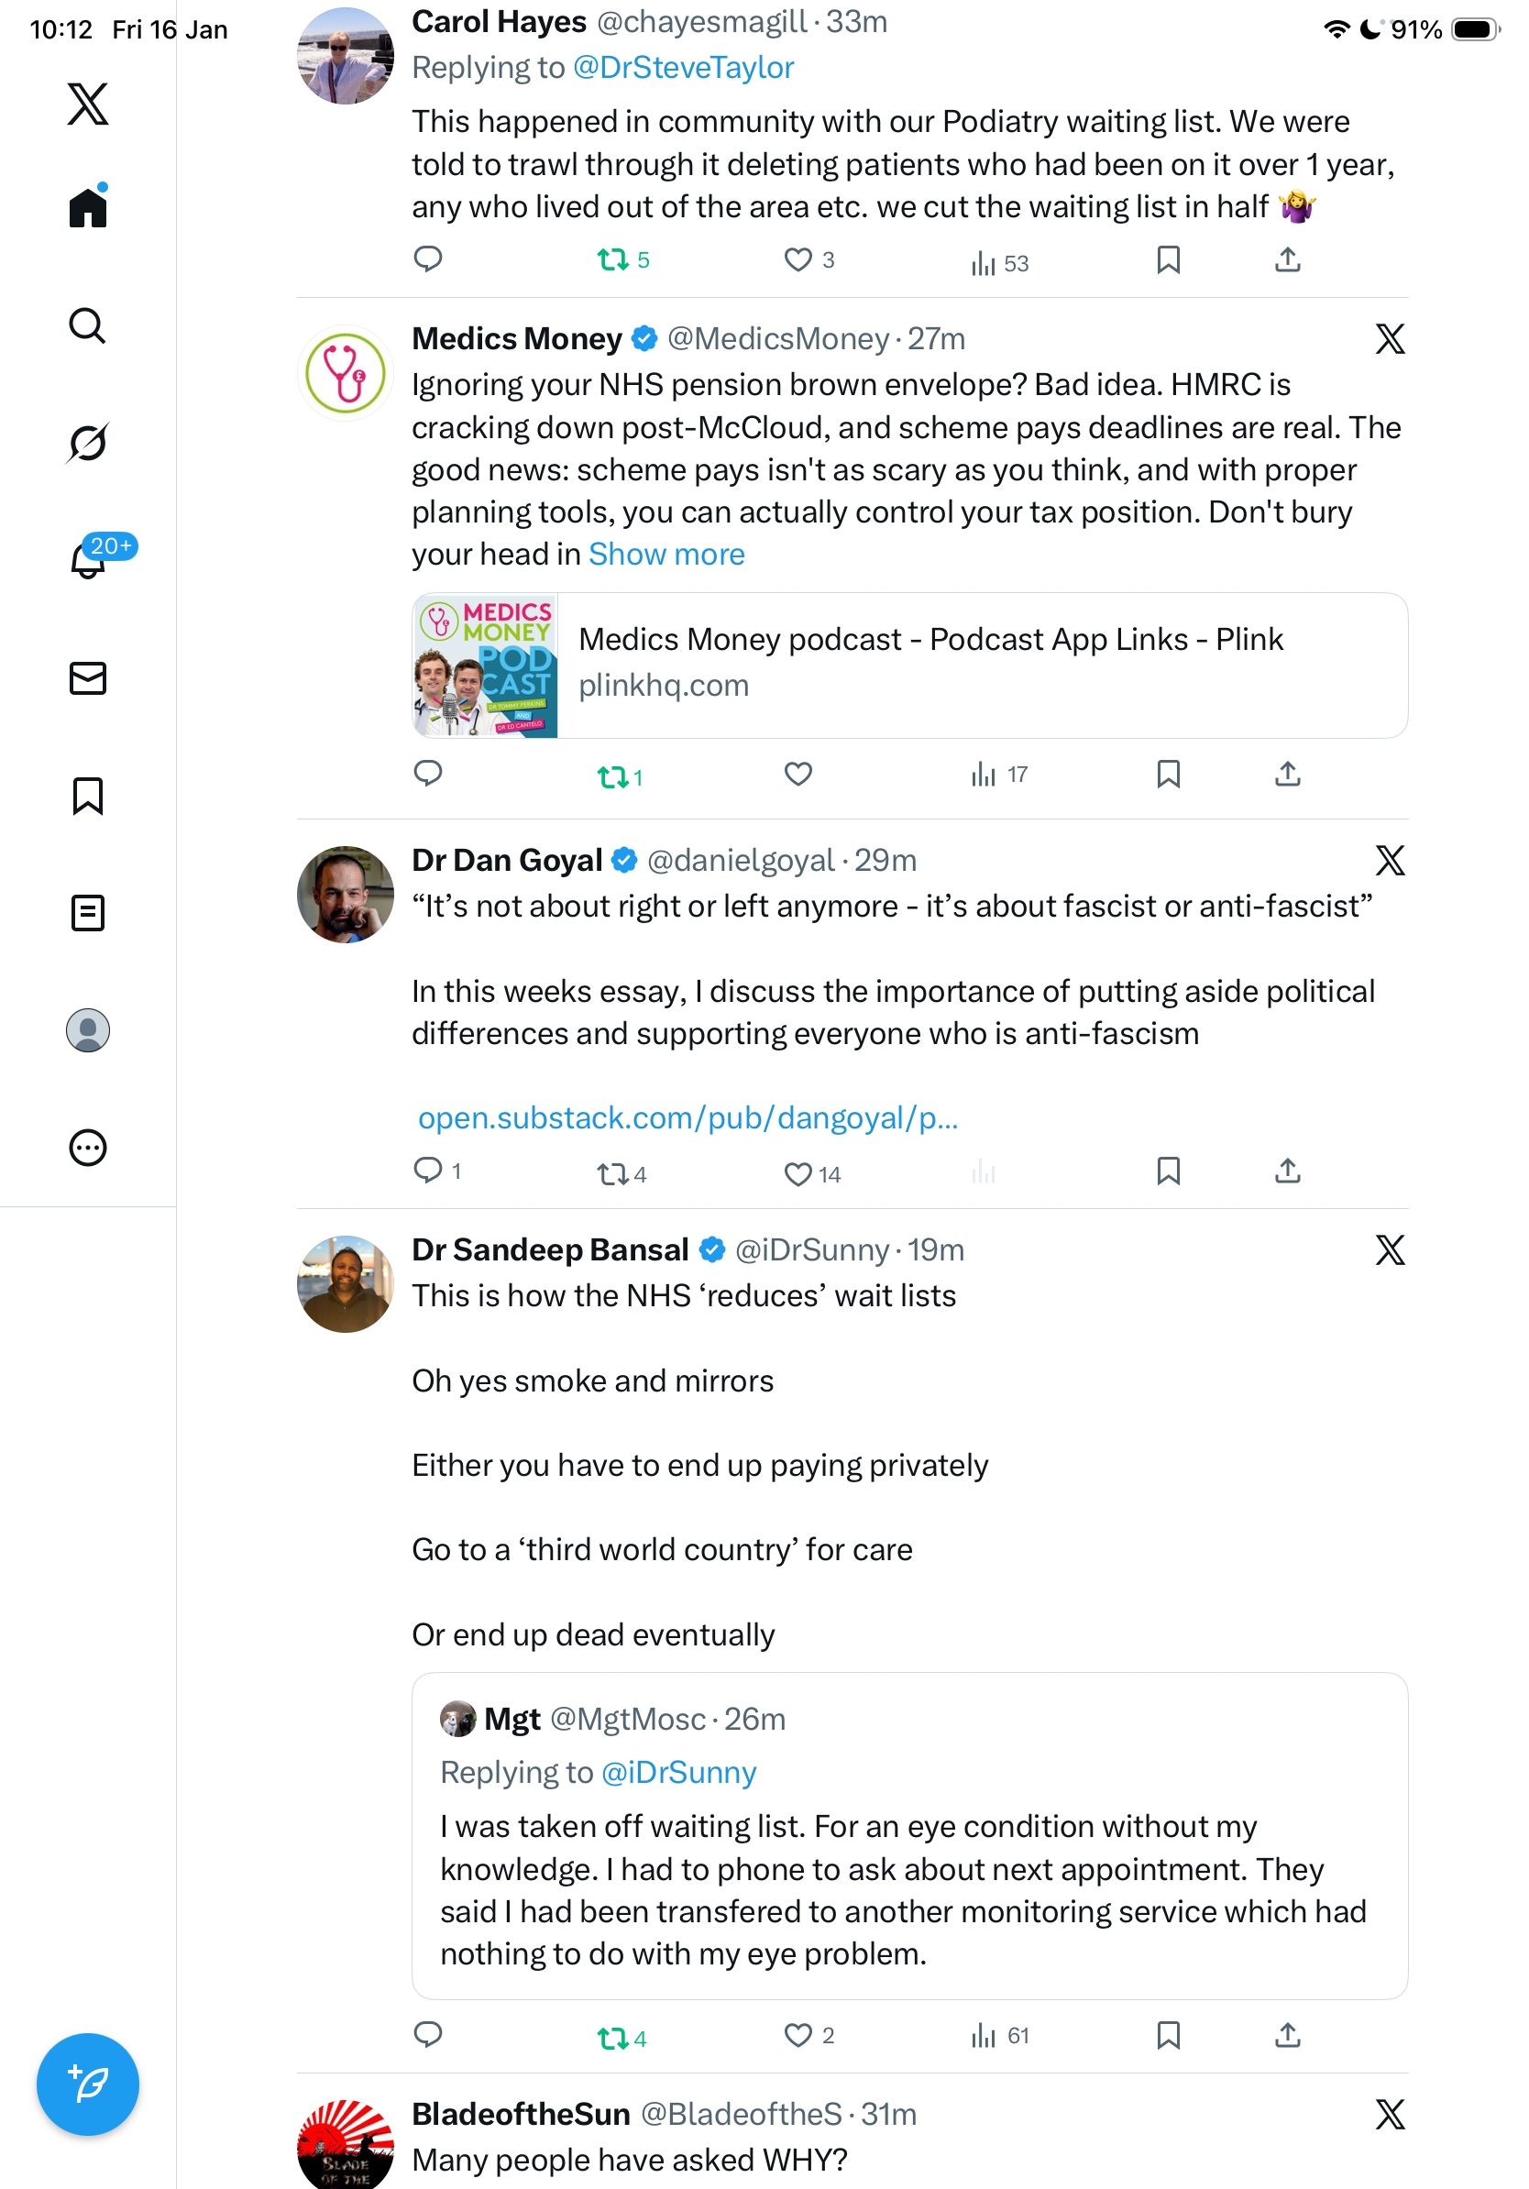Like Dr Dan Goyal's post
The height and width of the screenshot is (2189, 1529).
(x=797, y=1172)
